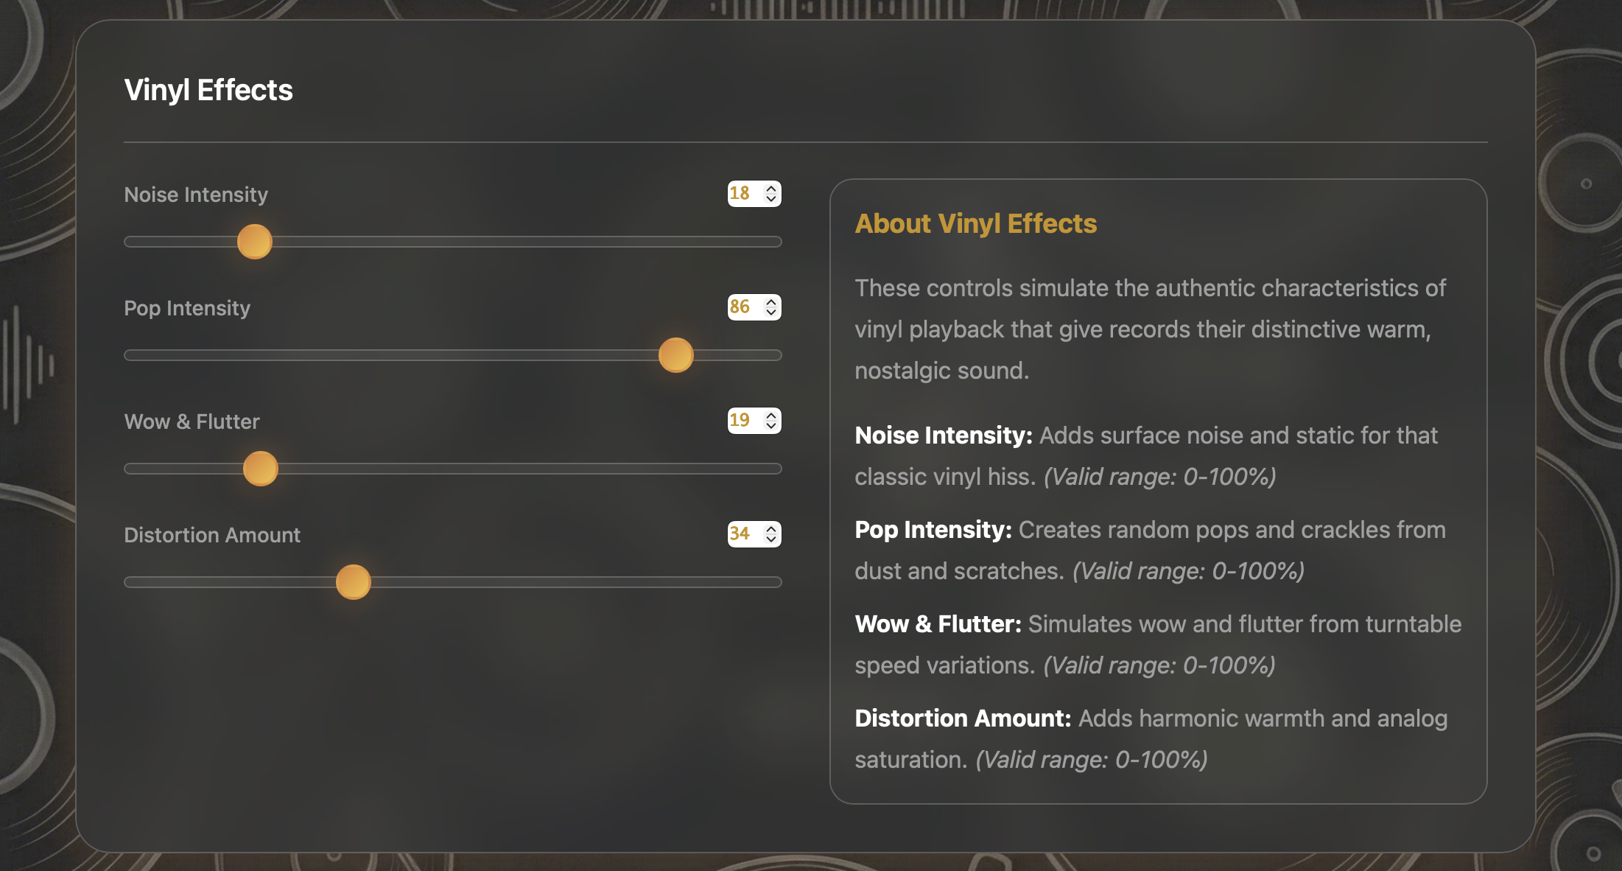Decrement Distortion Amount using its down arrow
The width and height of the screenshot is (1622, 871).
pos(770,540)
